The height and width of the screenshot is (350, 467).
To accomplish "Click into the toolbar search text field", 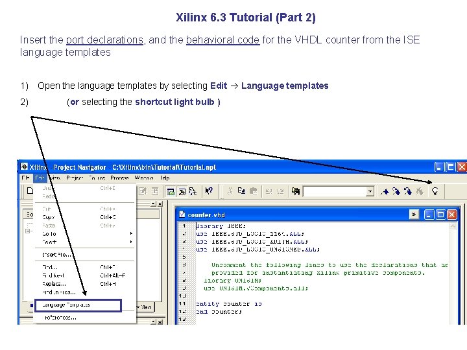I will point(335,191).
